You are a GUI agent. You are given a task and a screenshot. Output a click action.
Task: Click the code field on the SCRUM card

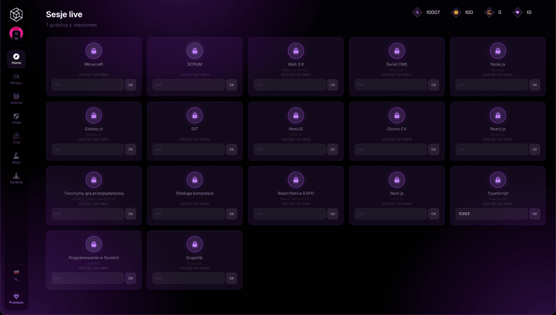coord(189,85)
